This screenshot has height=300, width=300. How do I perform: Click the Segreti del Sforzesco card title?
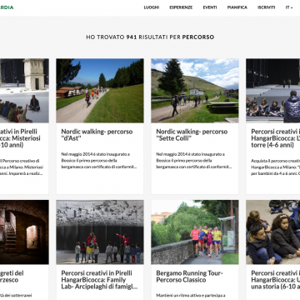coord(12,277)
